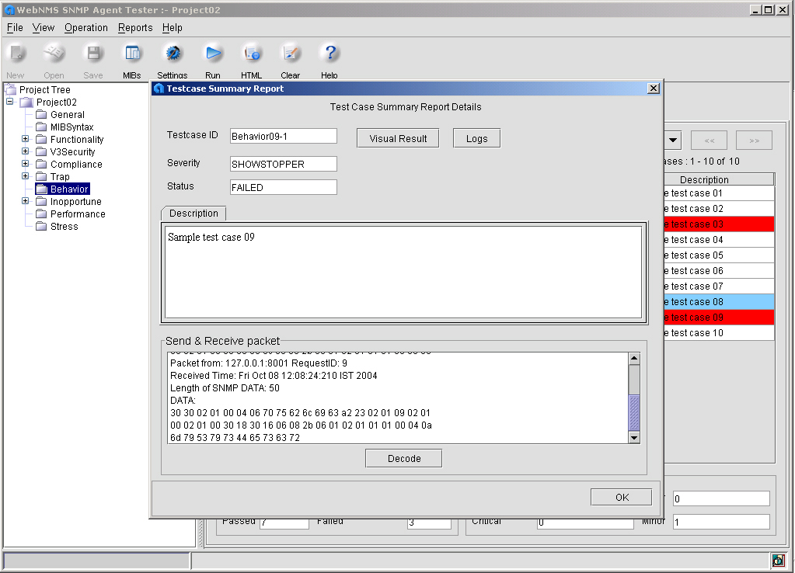The width and height of the screenshot is (795, 573).
Task: Select the Description tab
Action: pos(194,214)
